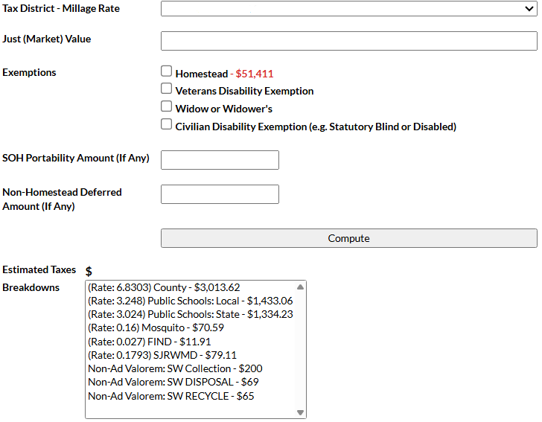The image size is (542, 422).
Task: Choose the Mosquito rate line
Action: pos(156,327)
